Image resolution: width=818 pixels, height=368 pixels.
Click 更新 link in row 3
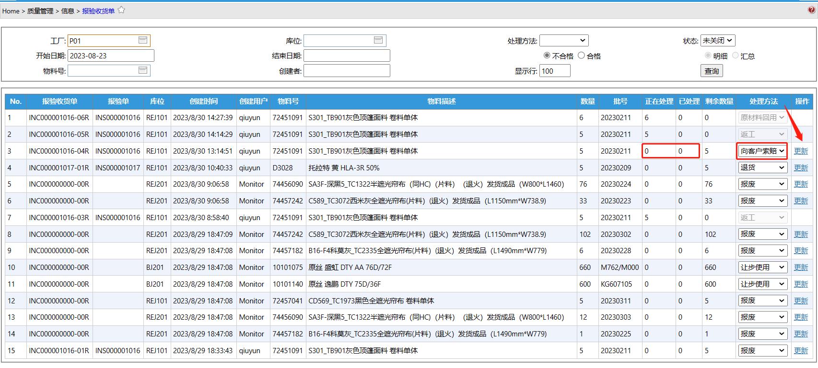tap(801, 151)
